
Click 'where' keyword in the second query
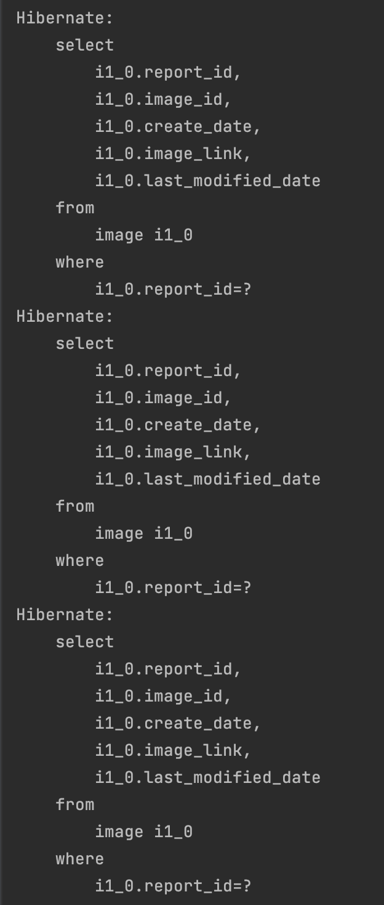pyautogui.click(x=80, y=560)
